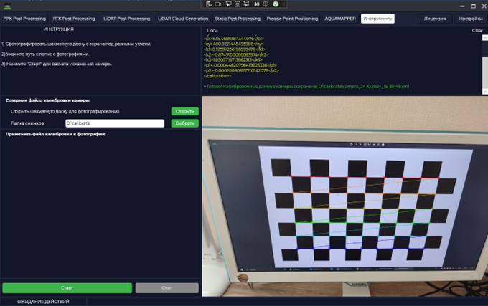Click the D:\calibrate folder path field
Image resolution: width=488 pixels, height=306 pixels.
(x=113, y=123)
